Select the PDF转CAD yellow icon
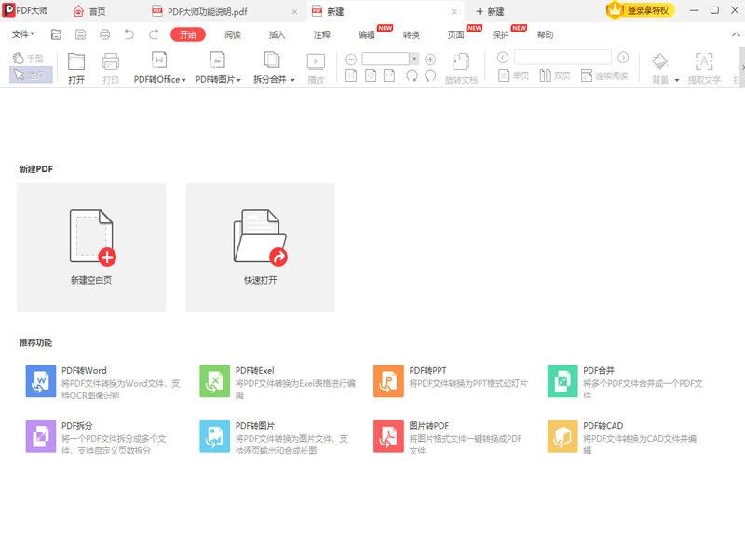Image resolution: width=745 pixels, height=558 pixels. [x=562, y=436]
